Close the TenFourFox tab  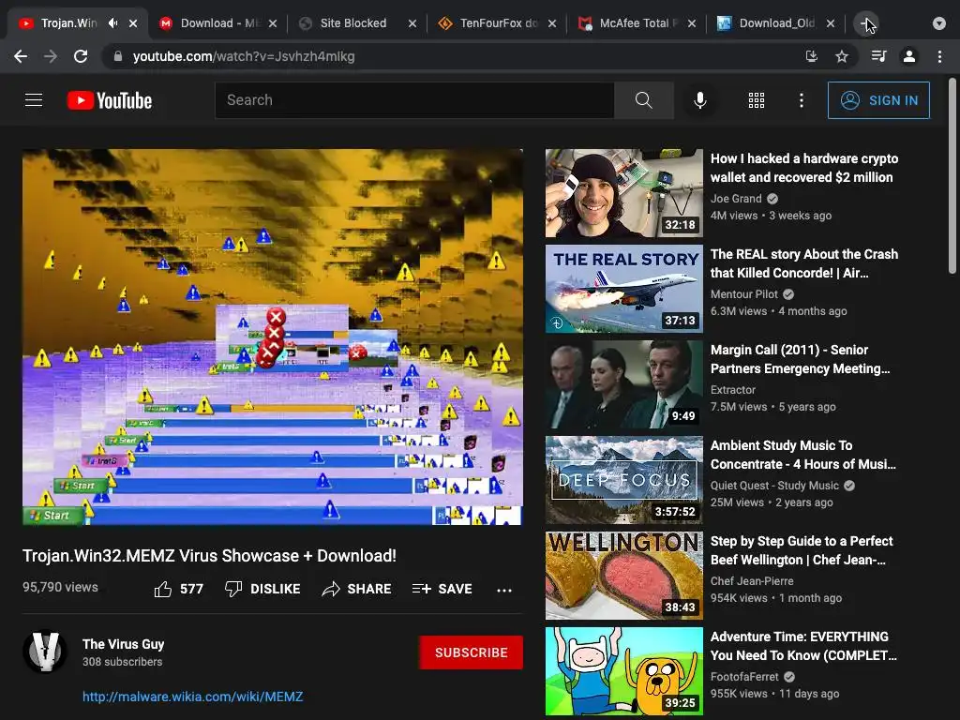click(552, 23)
